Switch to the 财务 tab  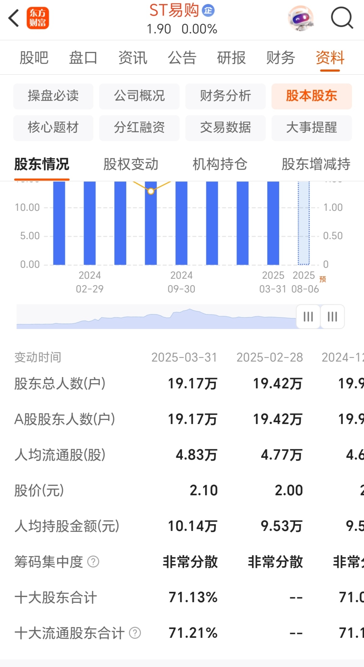point(281,58)
